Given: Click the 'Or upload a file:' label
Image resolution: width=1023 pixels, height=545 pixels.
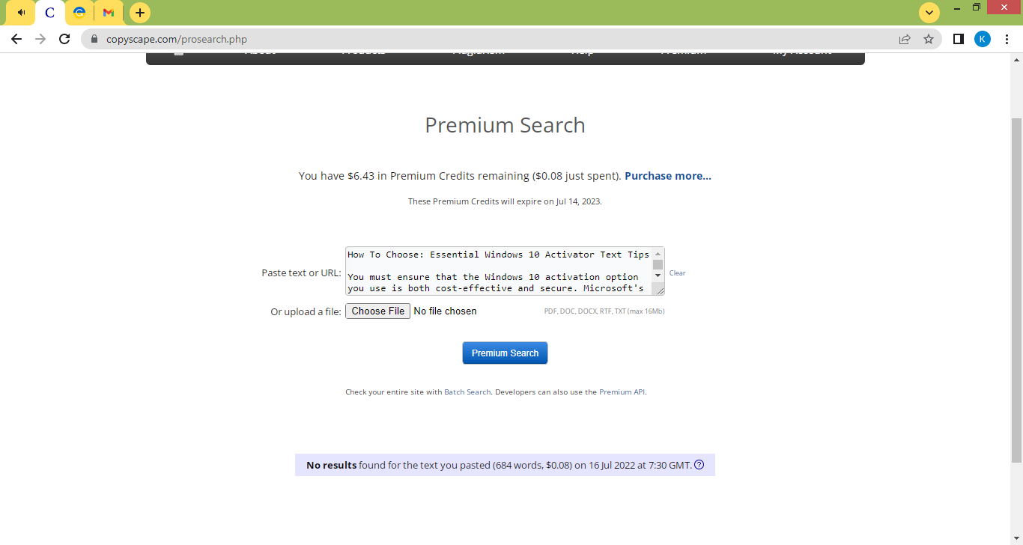Looking at the screenshot, I should pyautogui.click(x=306, y=311).
